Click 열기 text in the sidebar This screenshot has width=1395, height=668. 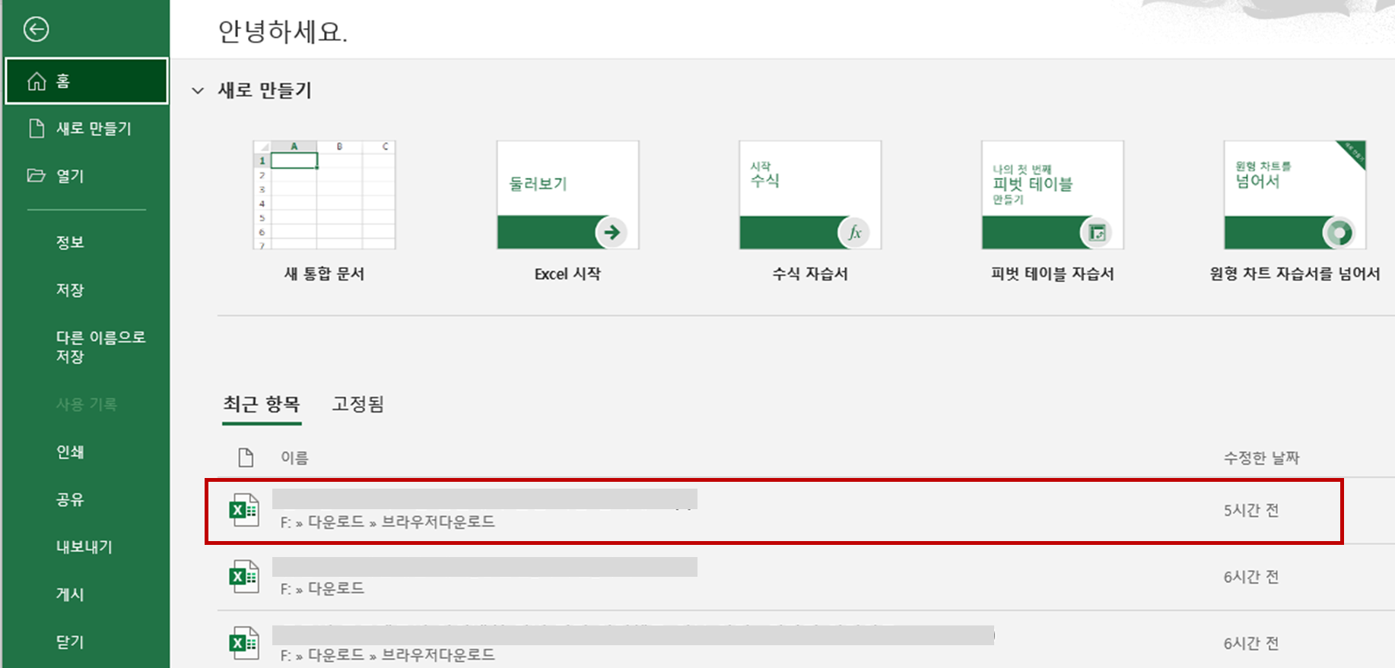pos(70,176)
